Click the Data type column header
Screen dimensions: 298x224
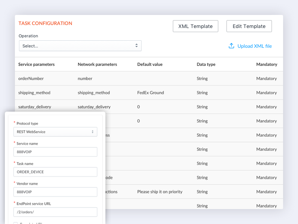click(x=206, y=65)
